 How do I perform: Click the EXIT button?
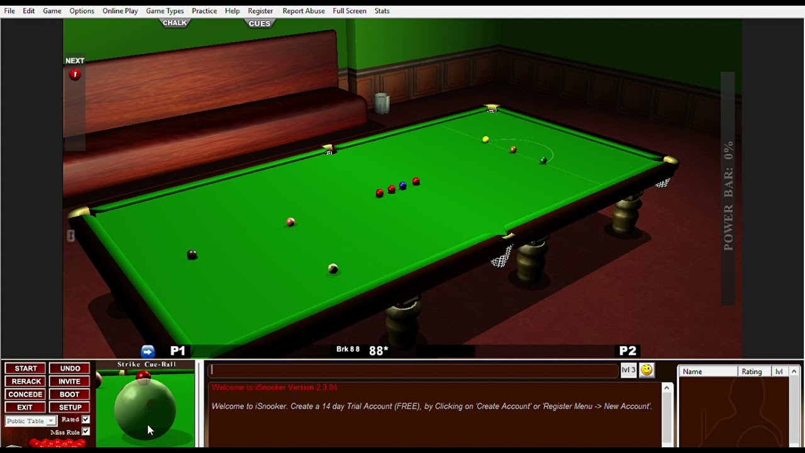[26, 407]
